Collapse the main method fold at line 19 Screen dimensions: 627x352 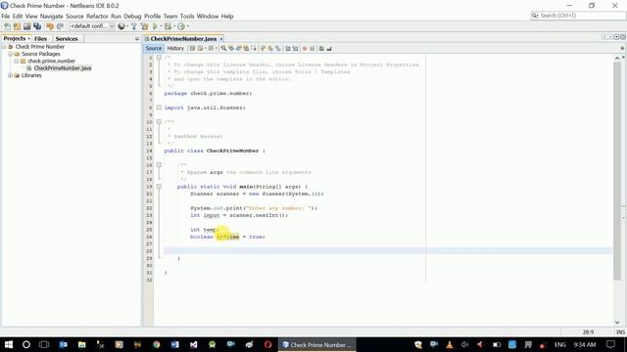[159, 187]
